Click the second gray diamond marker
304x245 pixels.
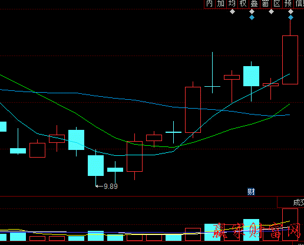252,12
